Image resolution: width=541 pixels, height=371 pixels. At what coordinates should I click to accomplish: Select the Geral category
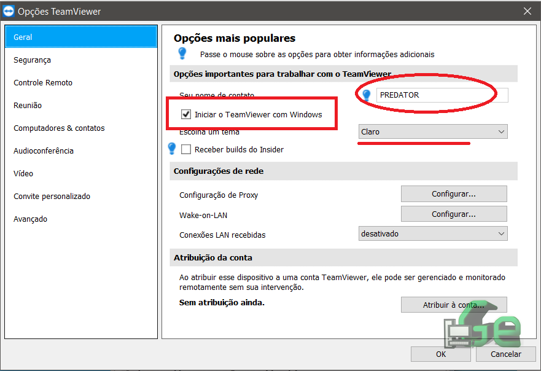(x=81, y=37)
